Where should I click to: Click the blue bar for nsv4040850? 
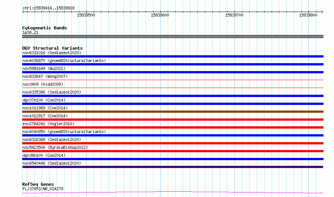click(173, 135)
